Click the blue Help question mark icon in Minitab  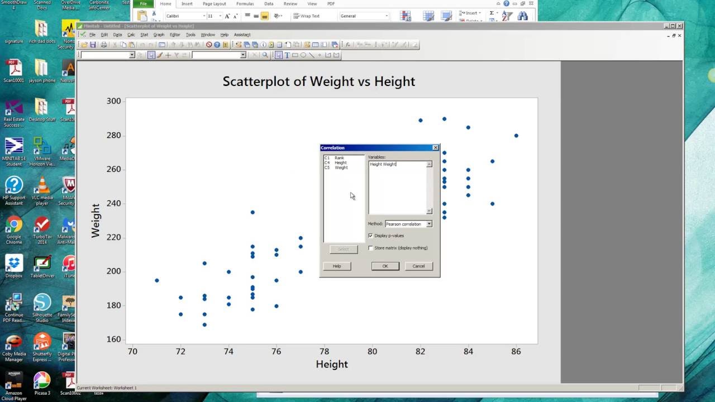217,45
